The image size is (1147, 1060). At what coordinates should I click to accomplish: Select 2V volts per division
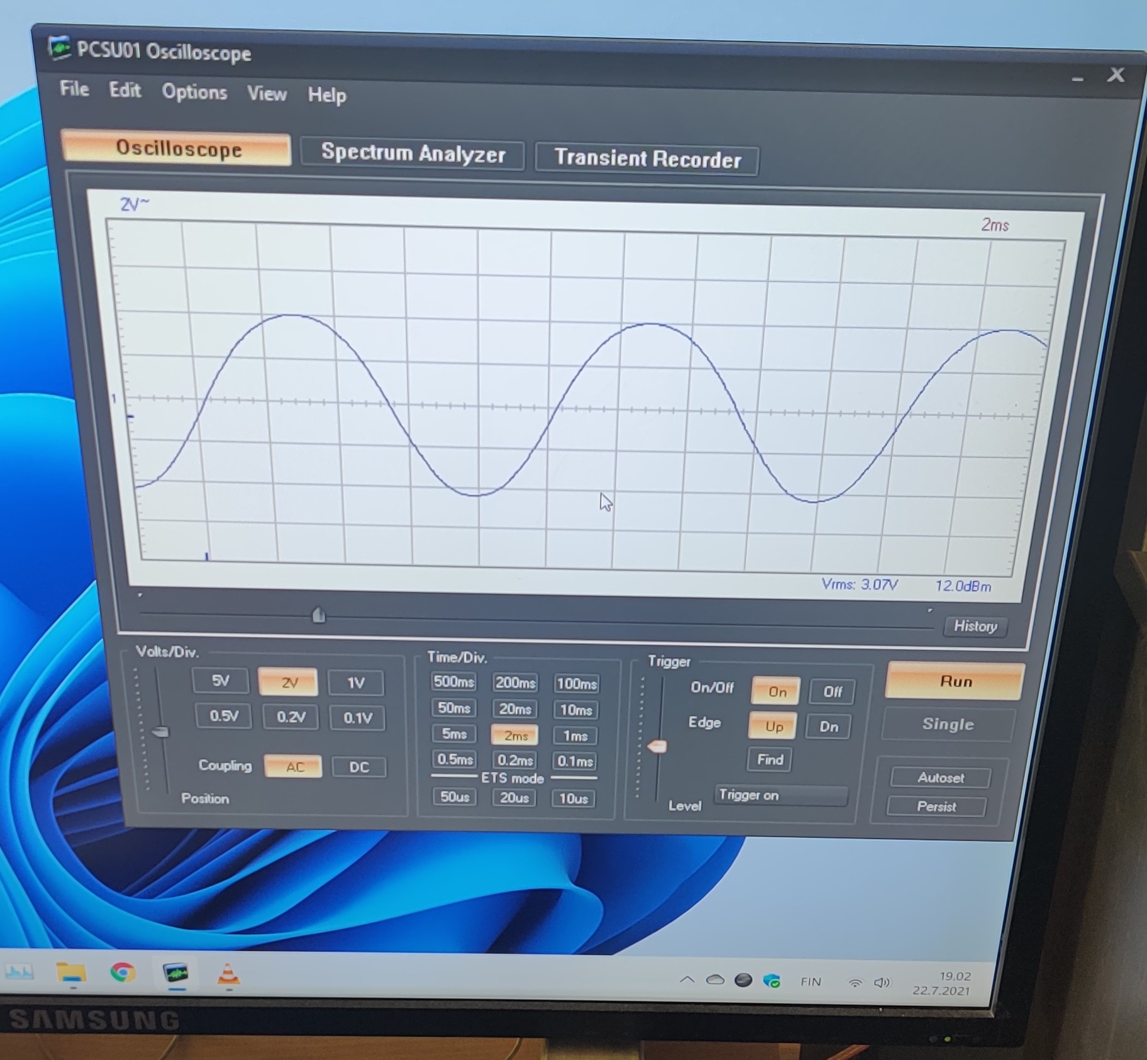(288, 683)
